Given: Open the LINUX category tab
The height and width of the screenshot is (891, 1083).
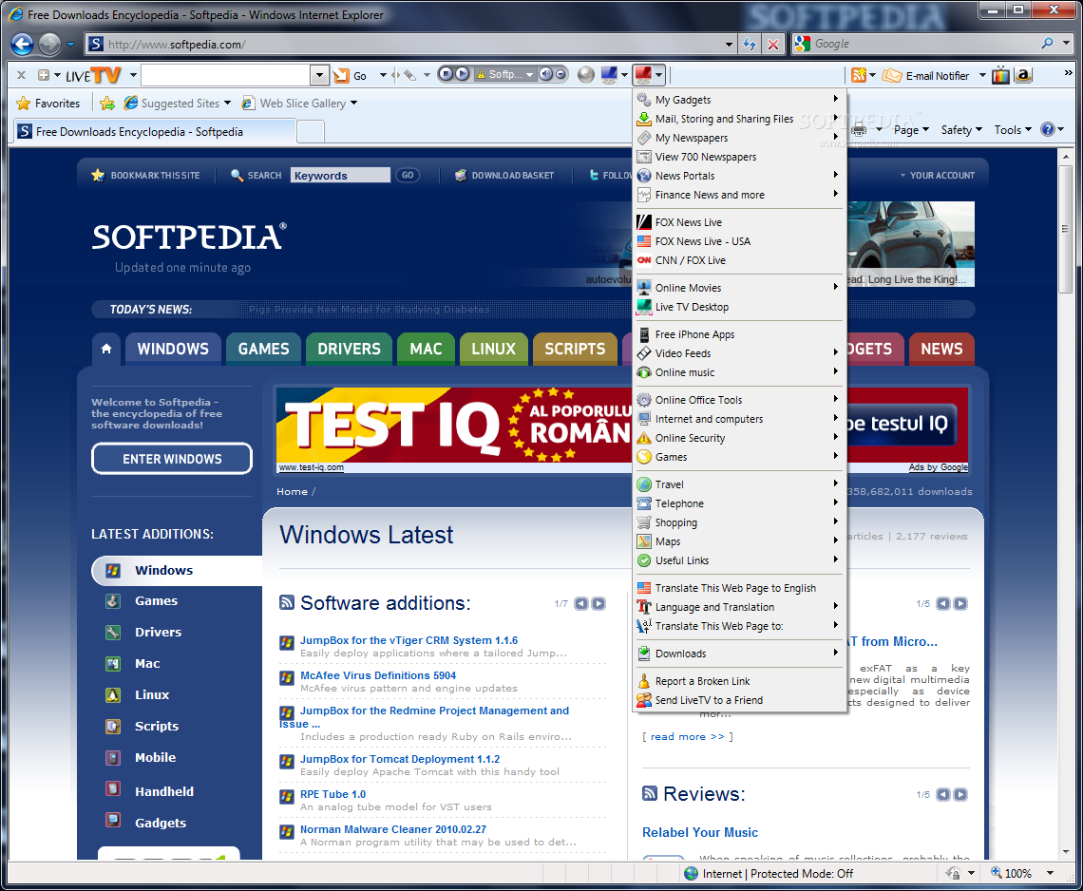Looking at the screenshot, I should [x=493, y=349].
